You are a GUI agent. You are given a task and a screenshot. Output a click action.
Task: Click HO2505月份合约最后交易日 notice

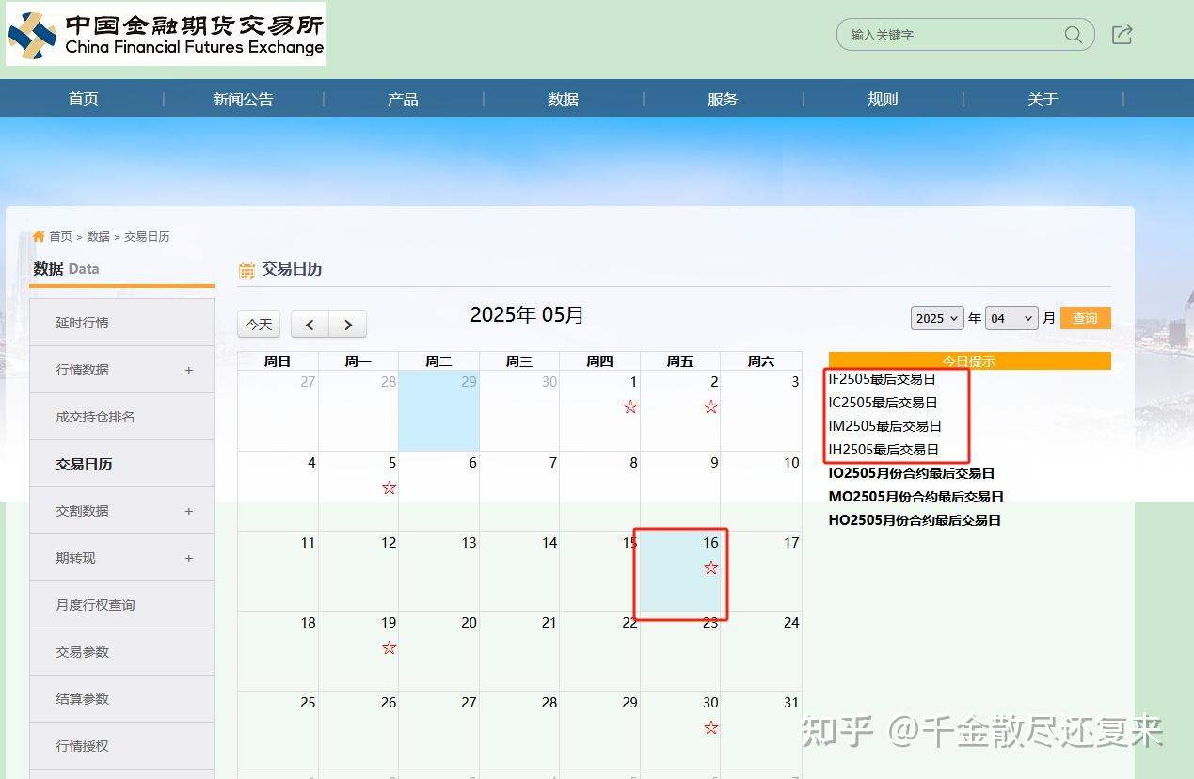click(x=915, y=520)
